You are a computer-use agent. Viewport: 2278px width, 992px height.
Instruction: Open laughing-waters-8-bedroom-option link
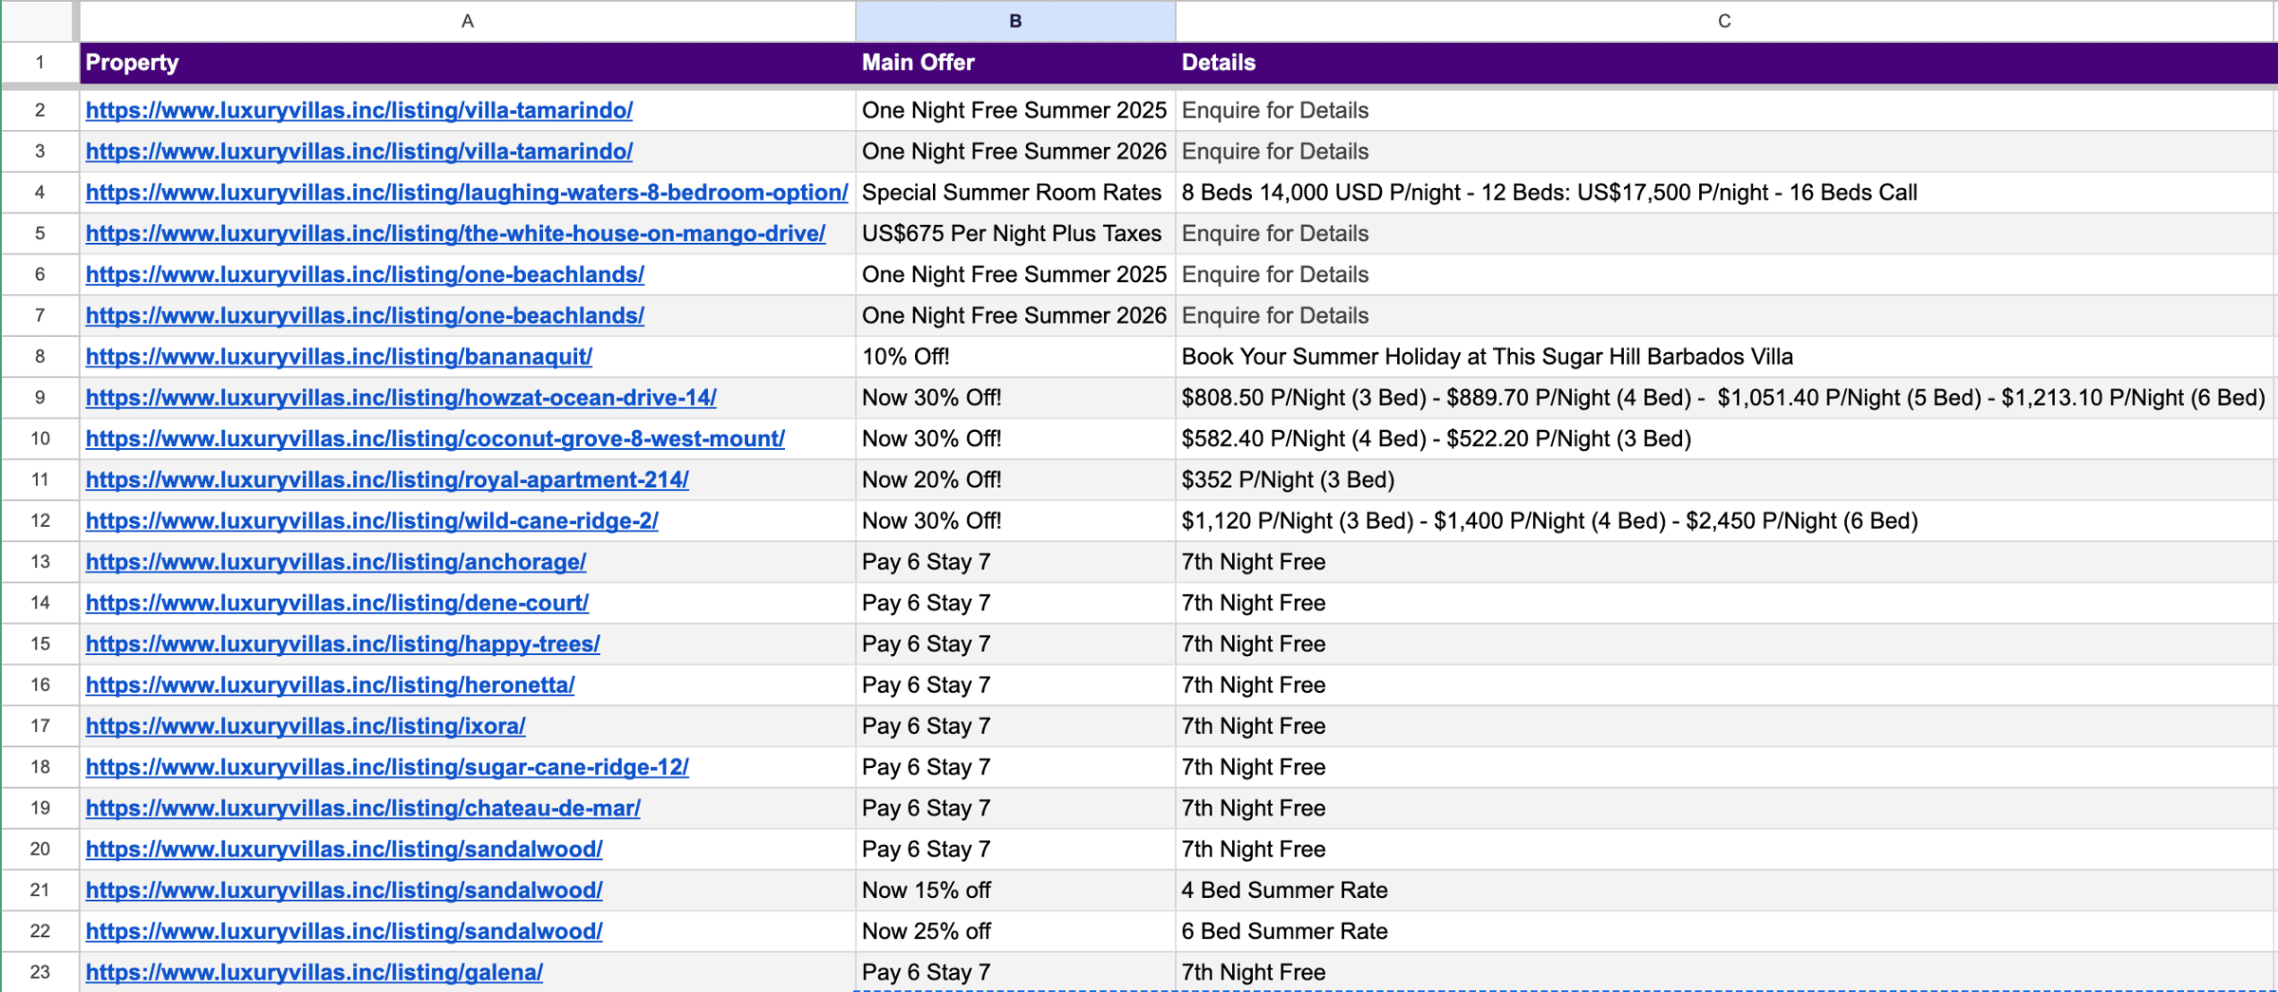[x=466, y=192]
